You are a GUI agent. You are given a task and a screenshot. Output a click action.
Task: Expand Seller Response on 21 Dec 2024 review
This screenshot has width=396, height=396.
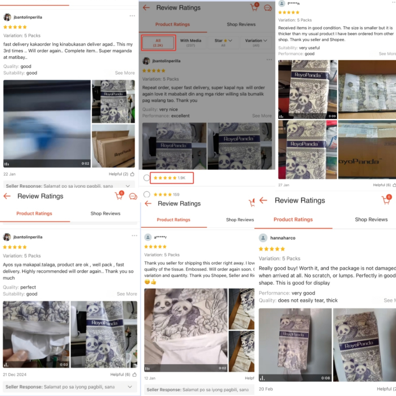70,387
